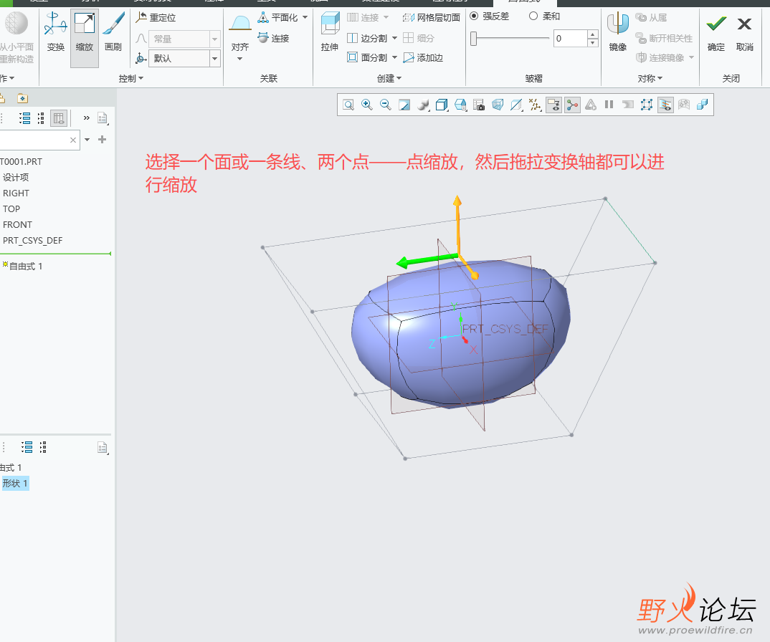Select 设计项 in model tree

click(x=16, y=178)
